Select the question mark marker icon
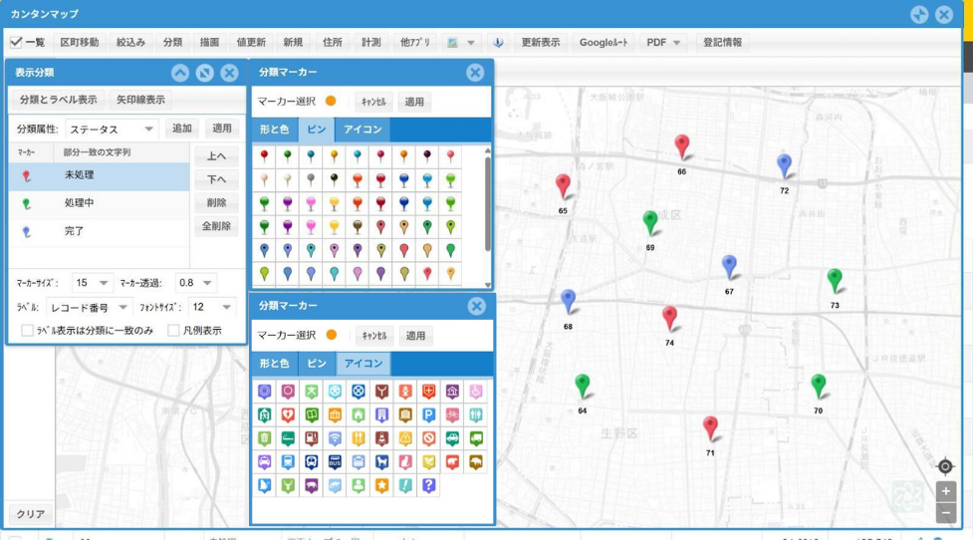Viewport: 974px width, 541px height. [x=429, y=485]
